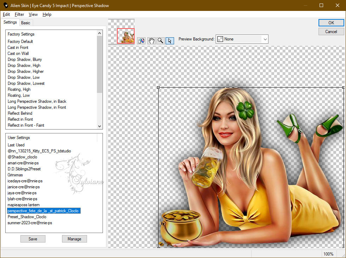Click the Alien Skin title bar icon

tap(6, 5)
